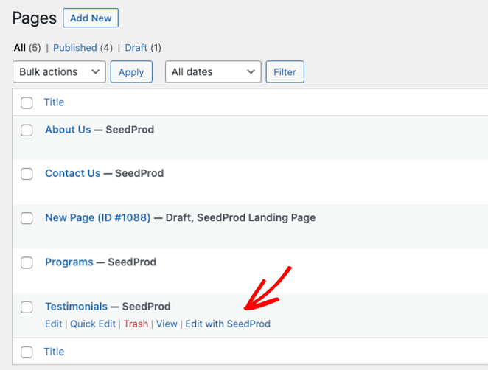488x370 pixels.
Task: Select the Testimonials page checkbox
Action: [x=27, y=307]
